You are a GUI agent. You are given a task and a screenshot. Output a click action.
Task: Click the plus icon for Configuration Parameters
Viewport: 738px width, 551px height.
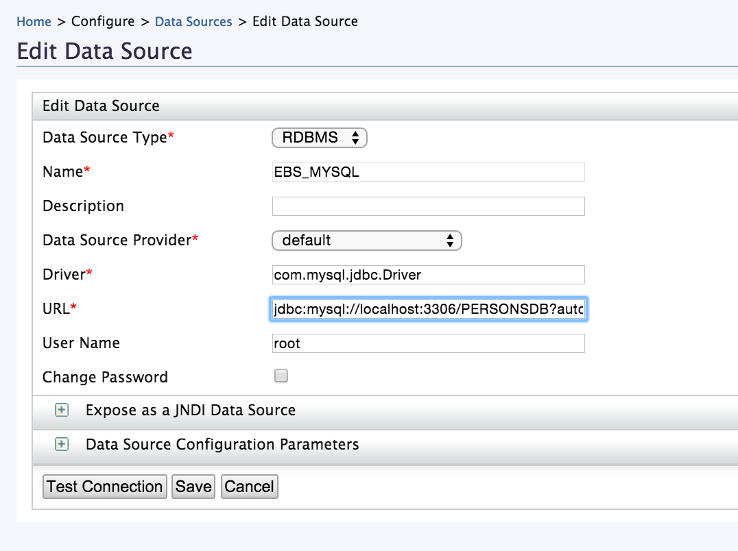[x=62, y=444]
